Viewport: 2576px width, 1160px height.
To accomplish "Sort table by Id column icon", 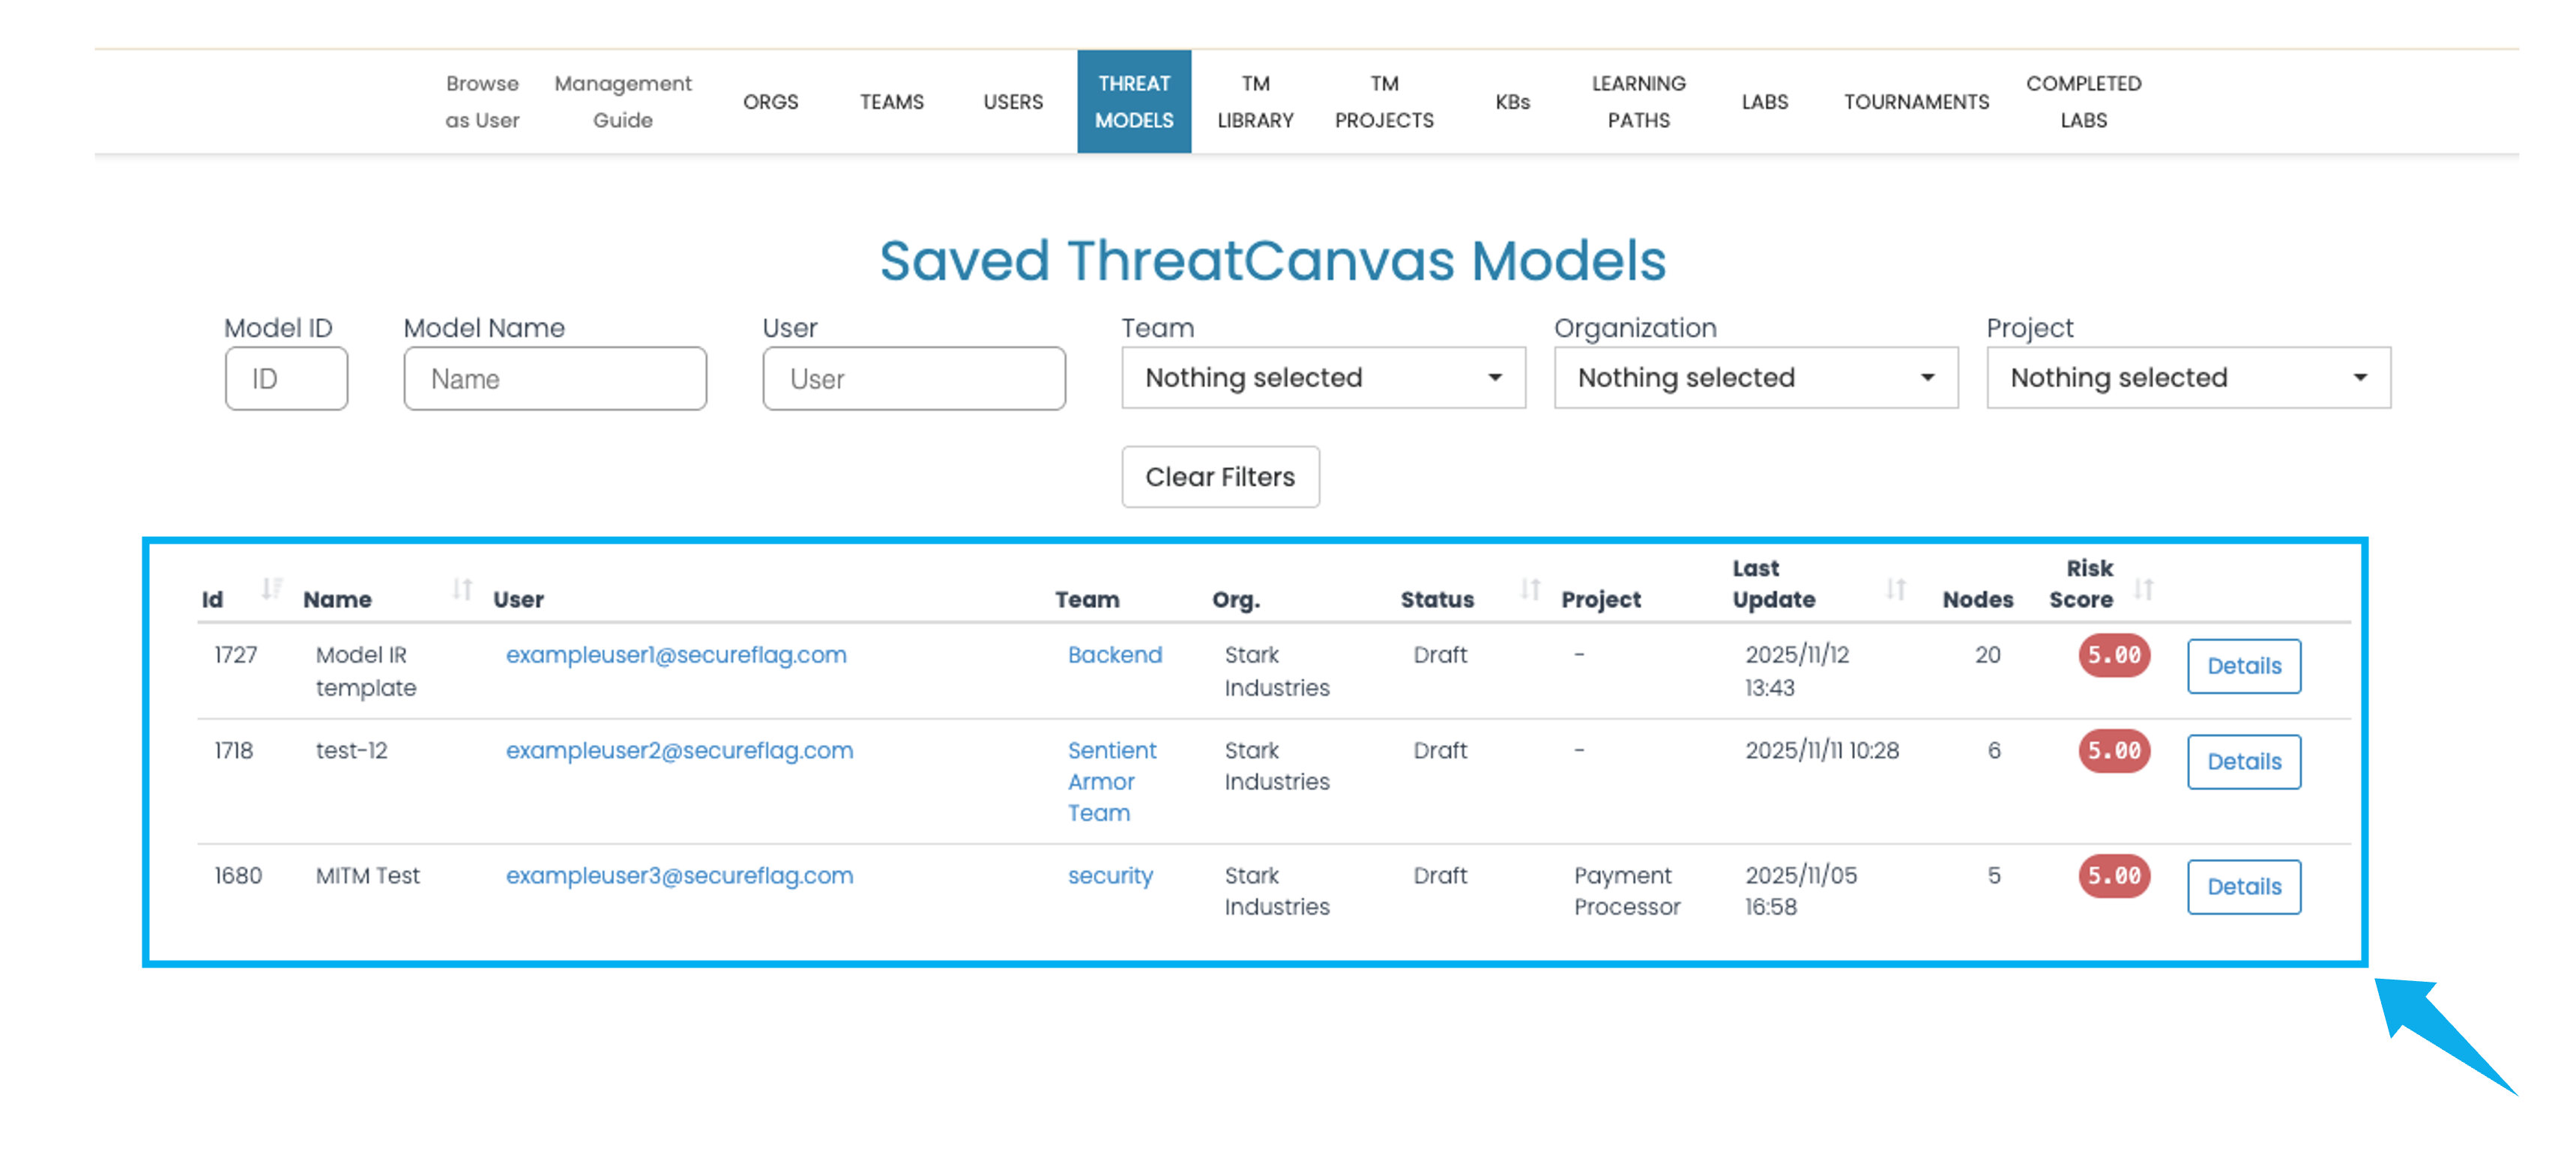I will (x=270, y=589).
